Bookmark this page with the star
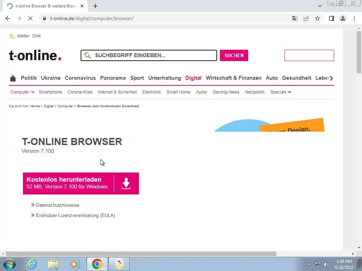The height and width of the screenshot is (271, 362). click(317, 18)
